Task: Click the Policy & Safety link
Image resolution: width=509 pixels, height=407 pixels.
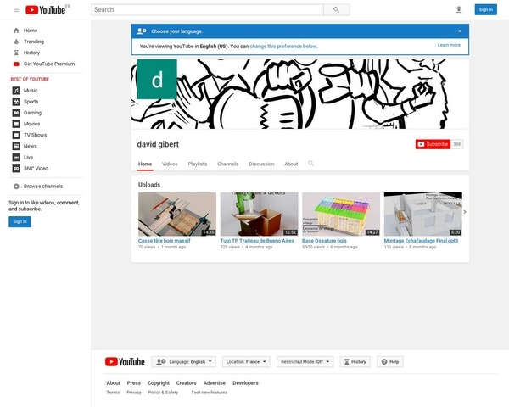Action: (163, 393)
